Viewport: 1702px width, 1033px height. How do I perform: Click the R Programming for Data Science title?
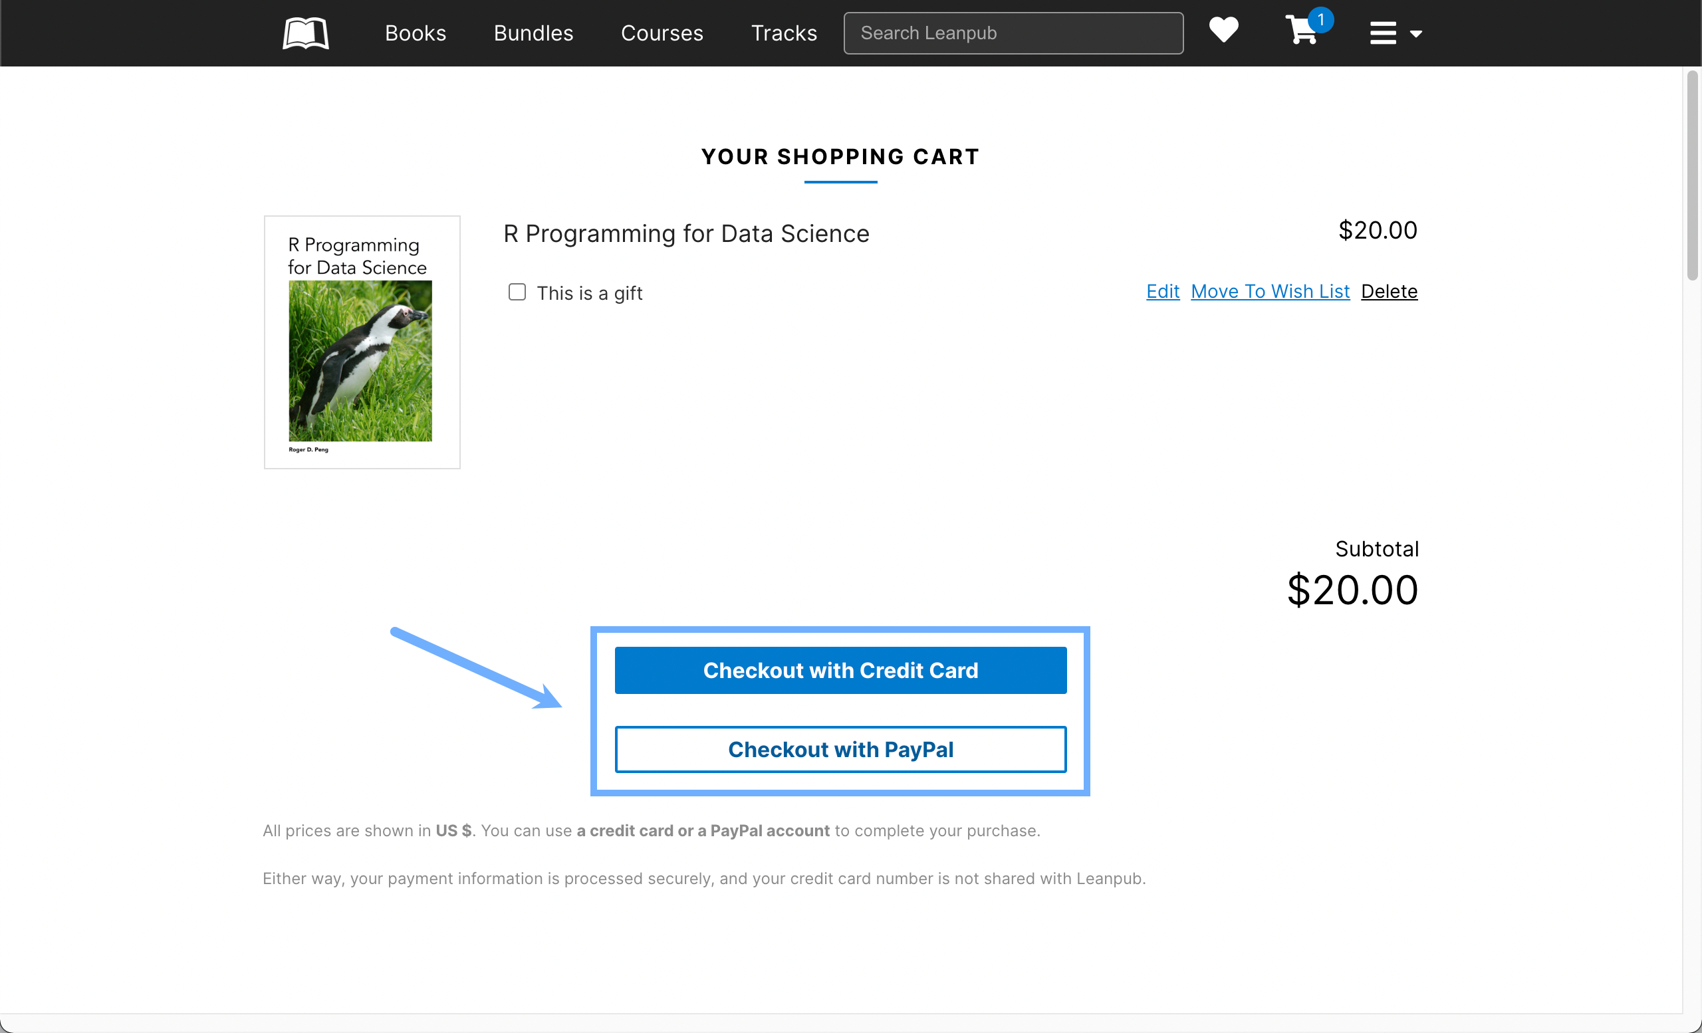point(686,233)
